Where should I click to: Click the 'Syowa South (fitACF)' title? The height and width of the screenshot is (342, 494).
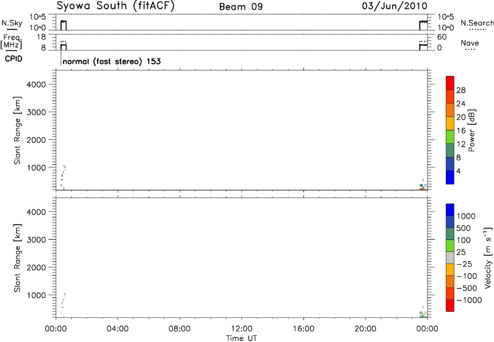tap(115, 6)
